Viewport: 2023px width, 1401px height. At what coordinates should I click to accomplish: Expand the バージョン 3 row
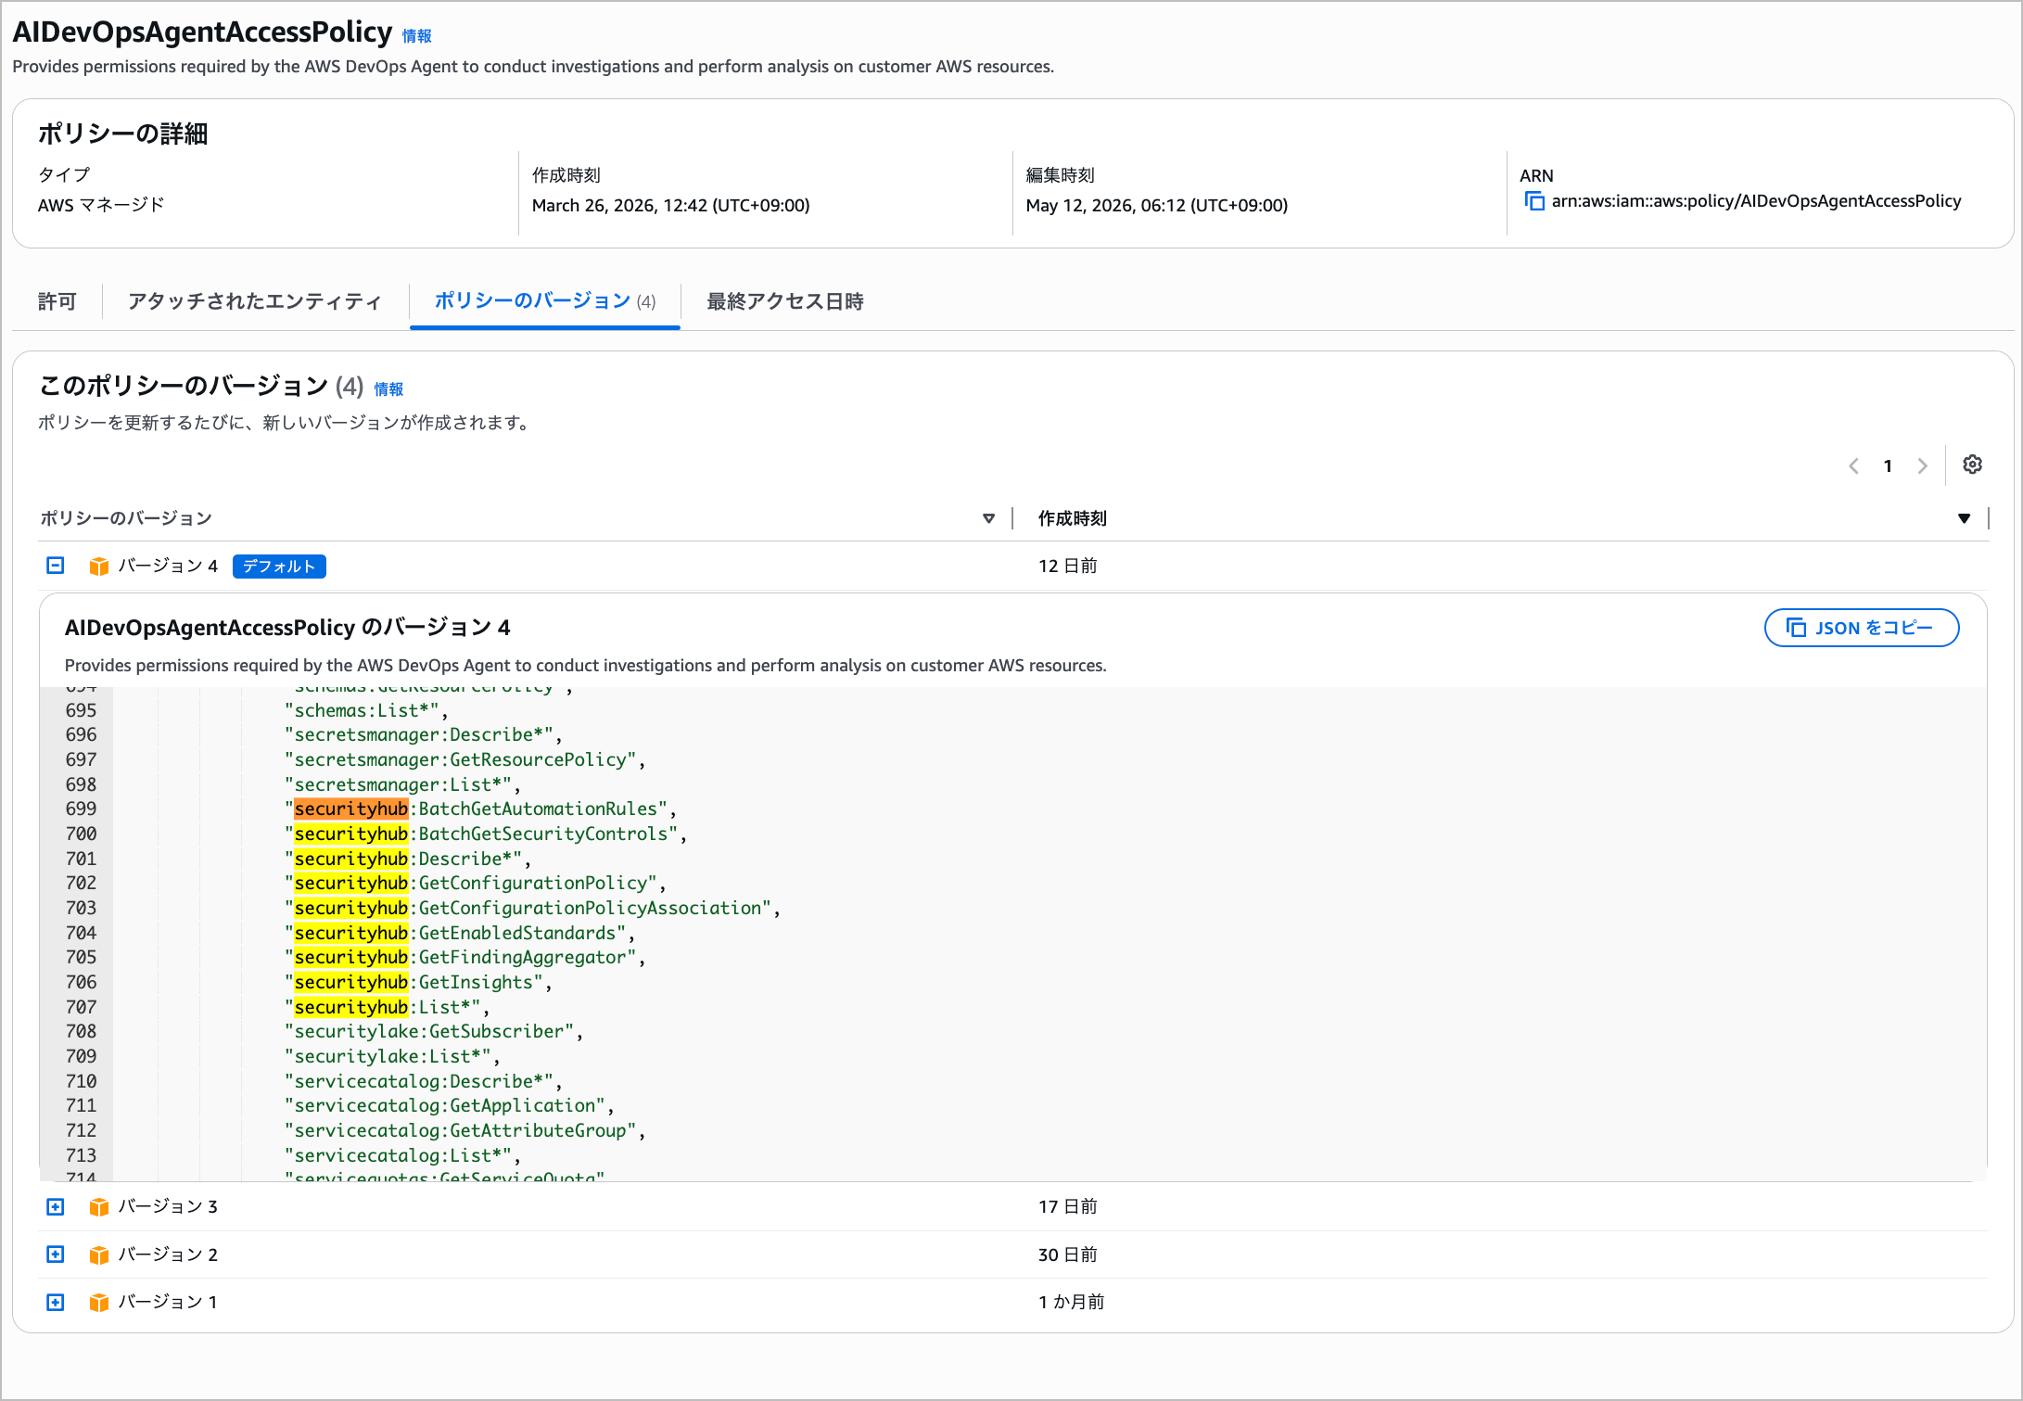(x=56, y=1206)
